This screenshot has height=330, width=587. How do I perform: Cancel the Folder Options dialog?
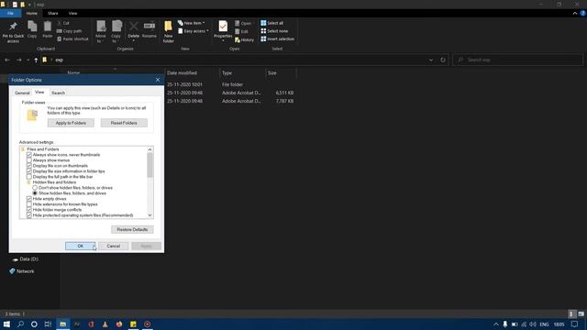click(113, 246)
